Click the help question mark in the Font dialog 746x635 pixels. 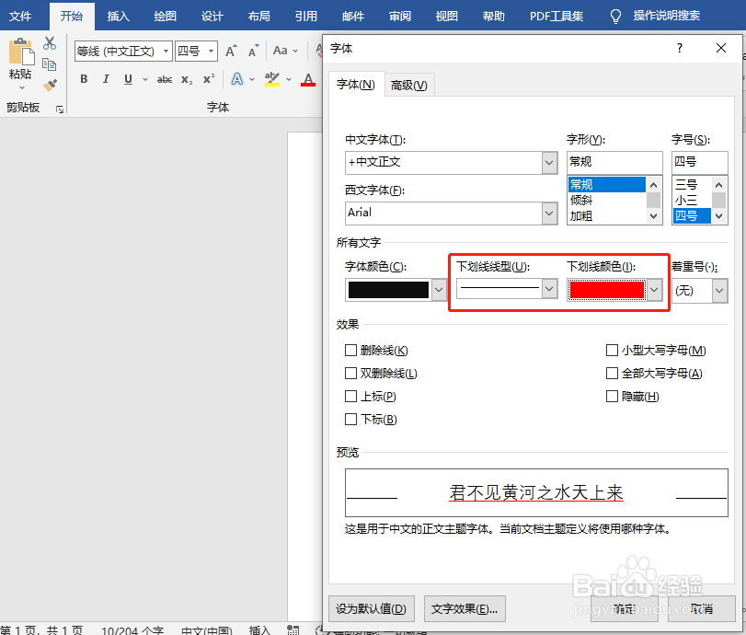(x=680, y=48)
